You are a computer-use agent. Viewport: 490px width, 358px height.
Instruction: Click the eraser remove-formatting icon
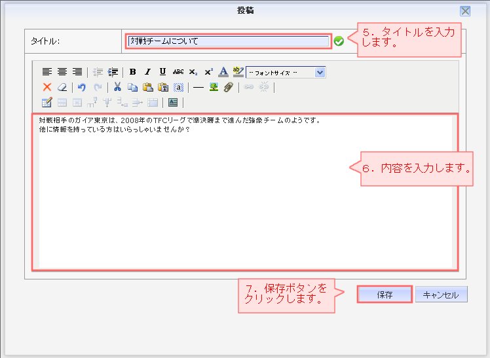(62, 87)
